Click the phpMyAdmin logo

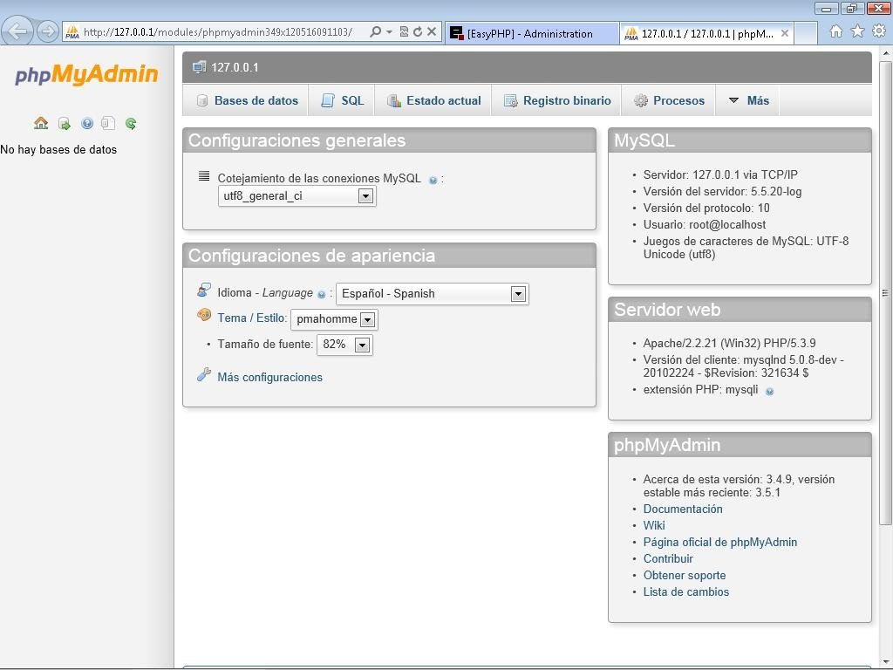click(x=86, y=74)
